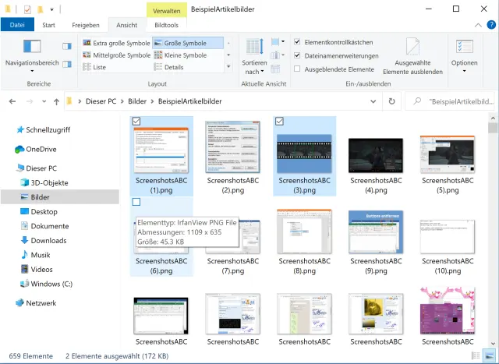499x364 pixels.
Task: Open the Navigationsbereich pane options
Action: tap(32, 53)
